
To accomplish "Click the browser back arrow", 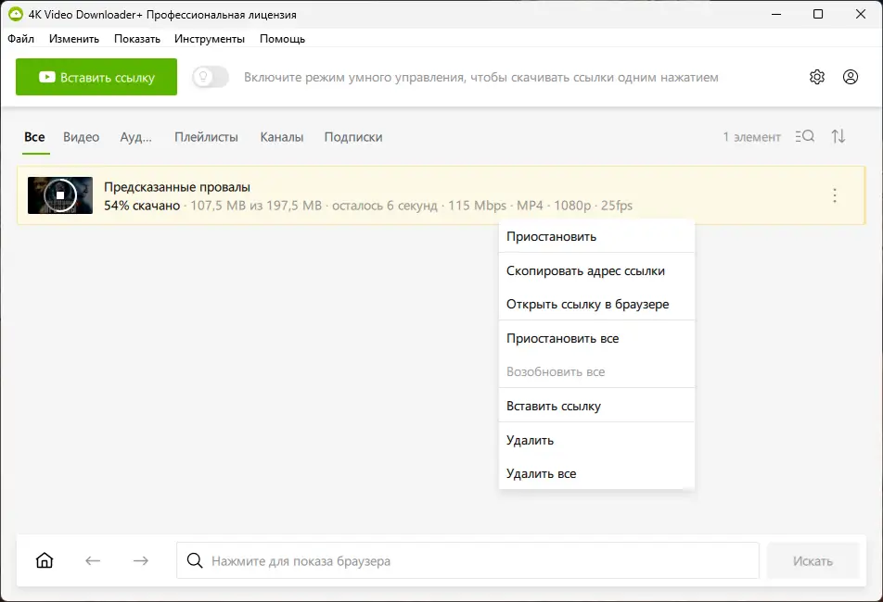I will 93,560.
